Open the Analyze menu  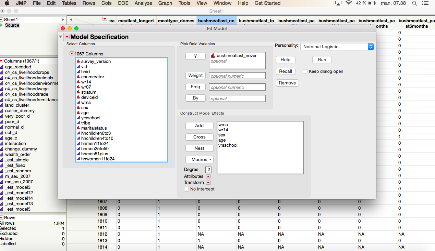pyautogui.click(x=143, y=3)
